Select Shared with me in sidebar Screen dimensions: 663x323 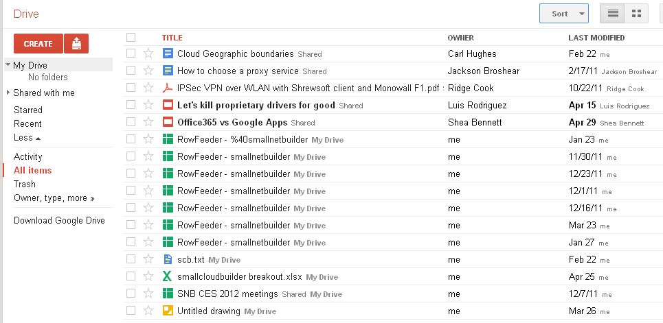tap(44, 93)
